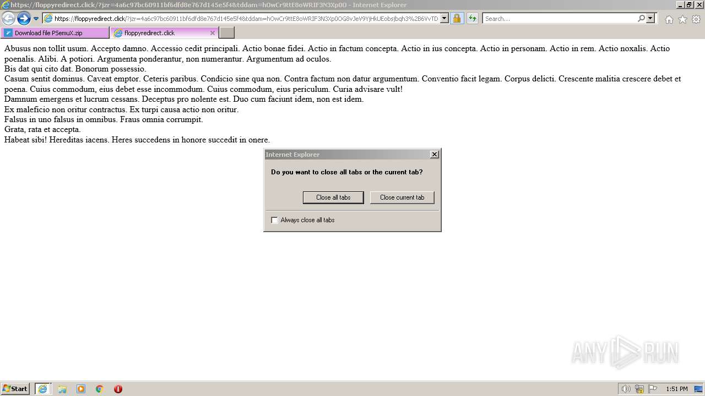Click text 'Falsus in uno falsus in omnibus.'
Image resolution: width=705 pixels, height=396 pixels.
pos(61,119)
